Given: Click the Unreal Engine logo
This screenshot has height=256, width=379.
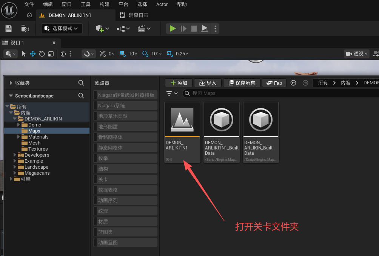Looking at the screenshot, I should [x=9, y=11].
